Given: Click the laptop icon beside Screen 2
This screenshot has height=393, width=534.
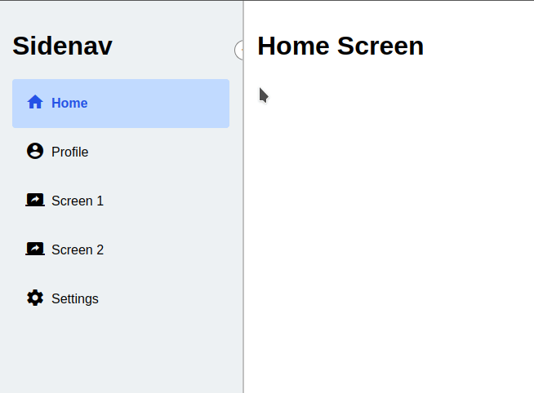Looking at the screenshot, I should click(x=35, y=249).
